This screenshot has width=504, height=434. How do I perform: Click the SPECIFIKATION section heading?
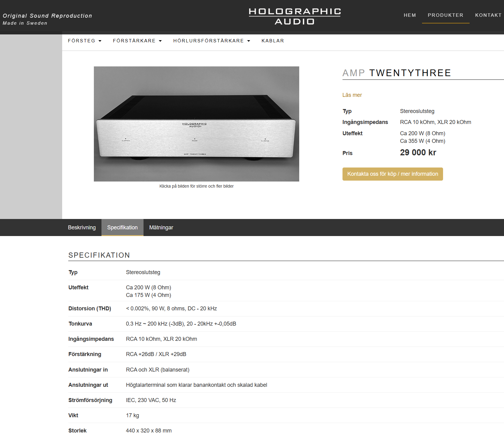point(99,255)
